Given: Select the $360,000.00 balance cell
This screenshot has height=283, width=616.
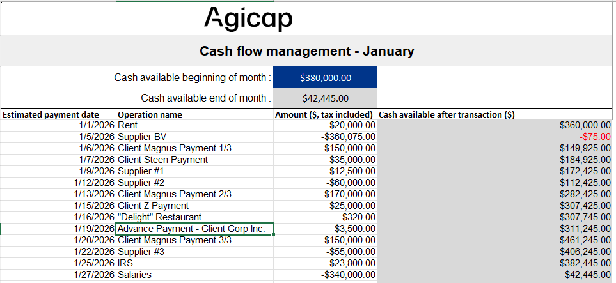Looking at the screenshot, I should point(494,125).
